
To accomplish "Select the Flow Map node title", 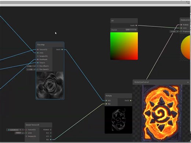I will click(41, 45).
